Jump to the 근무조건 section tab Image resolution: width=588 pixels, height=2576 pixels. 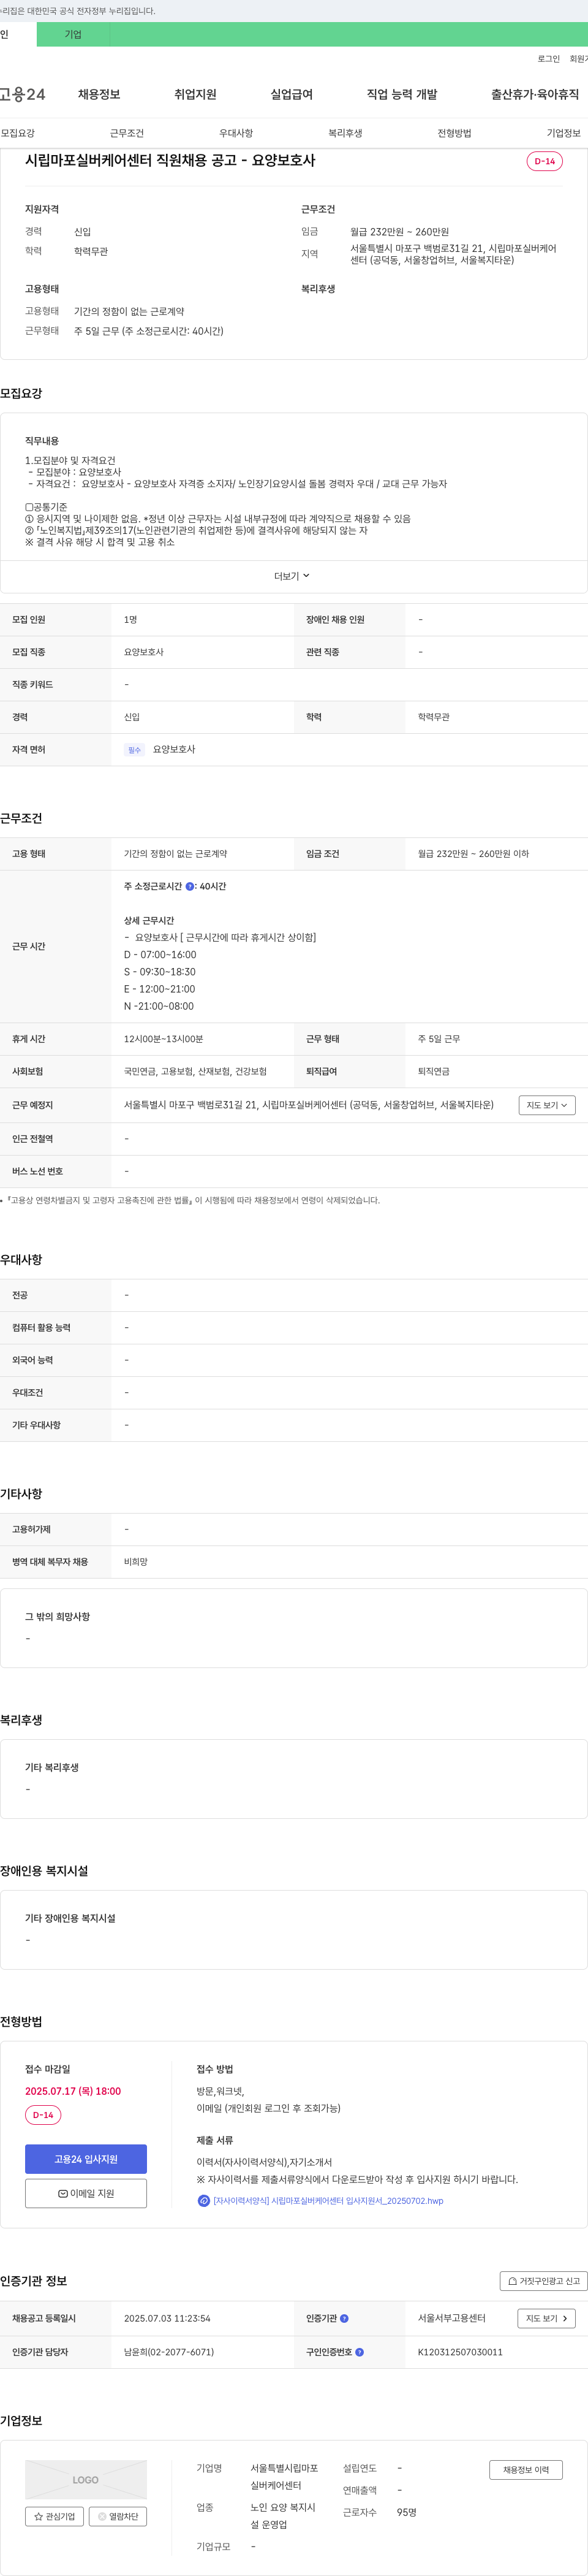[127, 133]
